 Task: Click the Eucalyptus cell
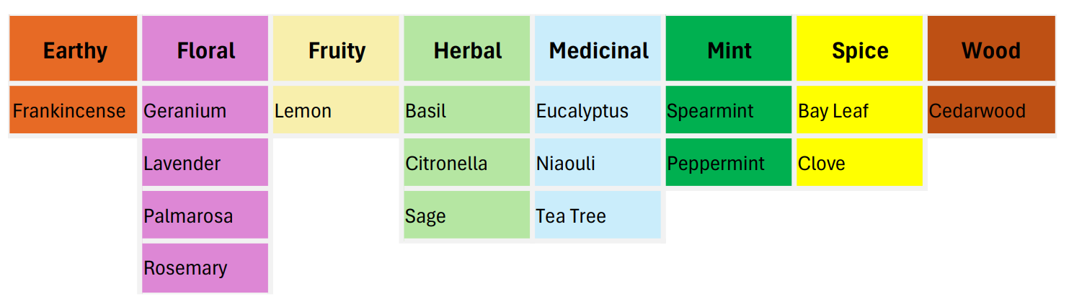pos(598,110)
